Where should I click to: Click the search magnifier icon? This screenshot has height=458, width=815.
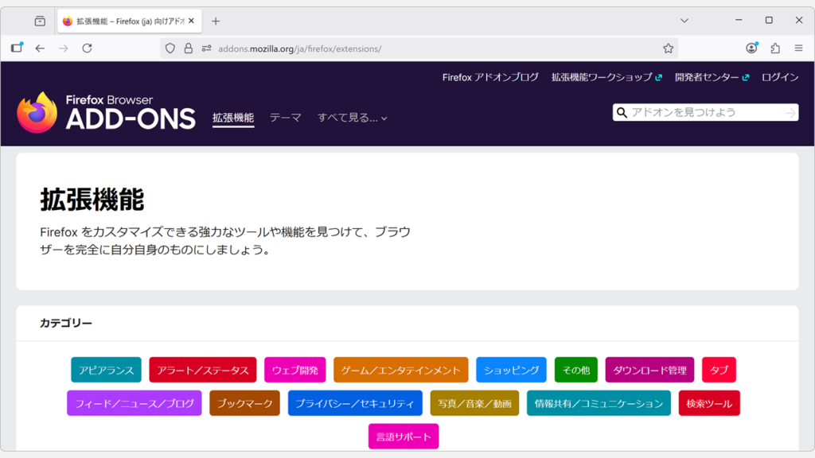point(622,113)
